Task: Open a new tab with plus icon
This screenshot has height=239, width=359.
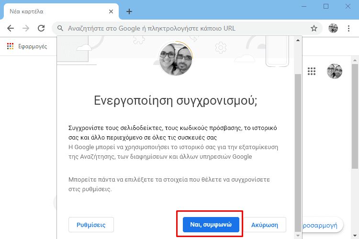Action: click(x=129, y=11)
